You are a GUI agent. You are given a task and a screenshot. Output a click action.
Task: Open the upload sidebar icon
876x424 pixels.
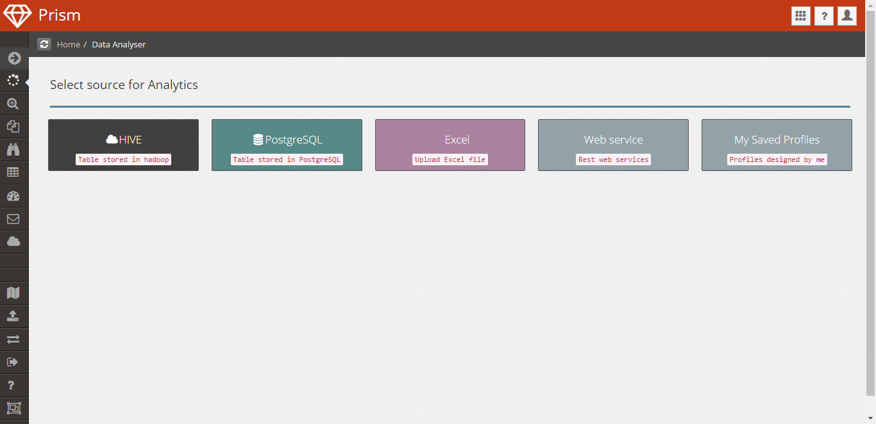tap(14, 316)
